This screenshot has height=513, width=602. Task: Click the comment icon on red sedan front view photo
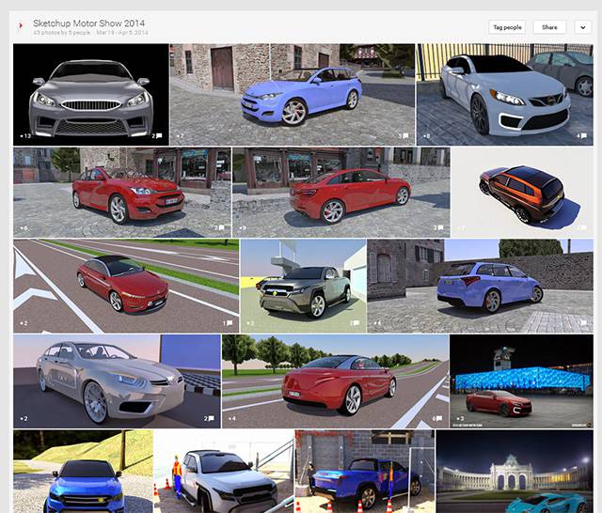point(222,227)
